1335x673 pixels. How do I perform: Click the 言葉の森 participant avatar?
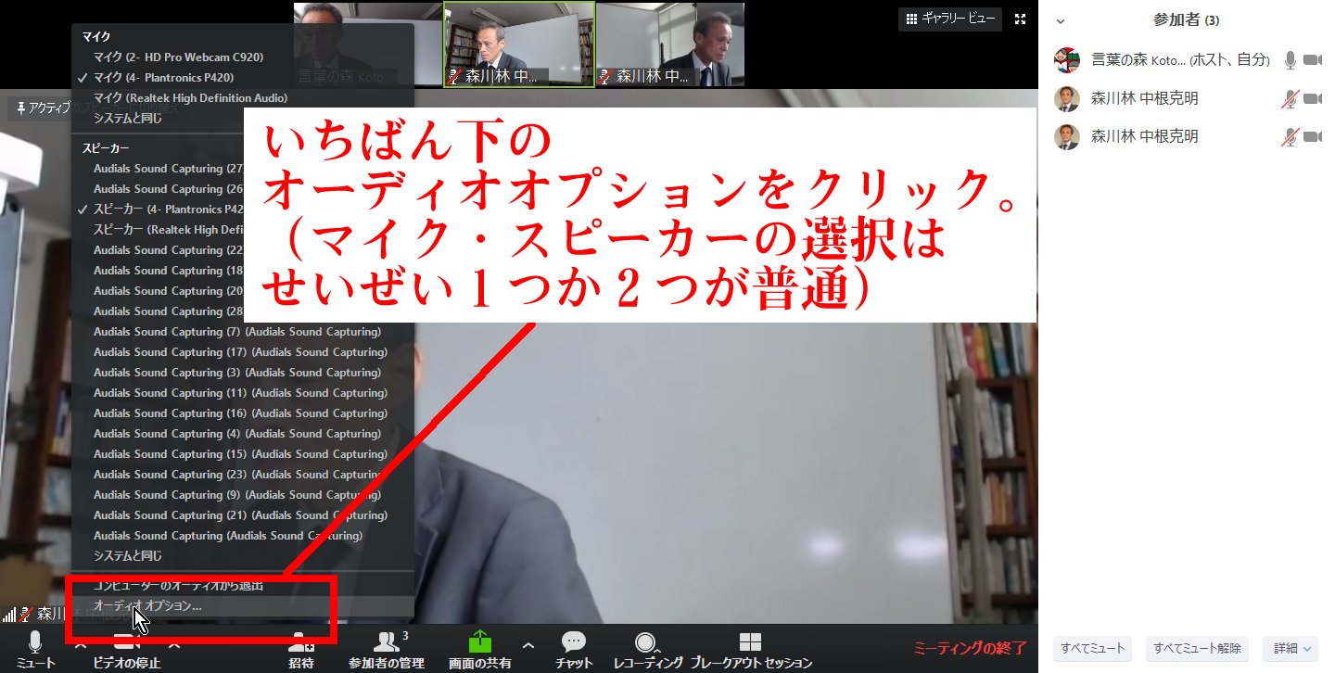(x=1067, y=60)
